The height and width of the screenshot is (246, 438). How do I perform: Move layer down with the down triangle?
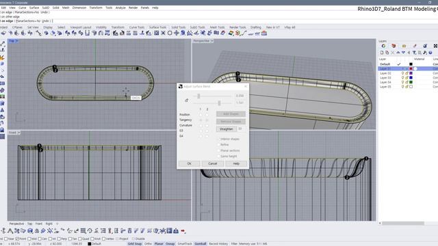coord(403,53)
